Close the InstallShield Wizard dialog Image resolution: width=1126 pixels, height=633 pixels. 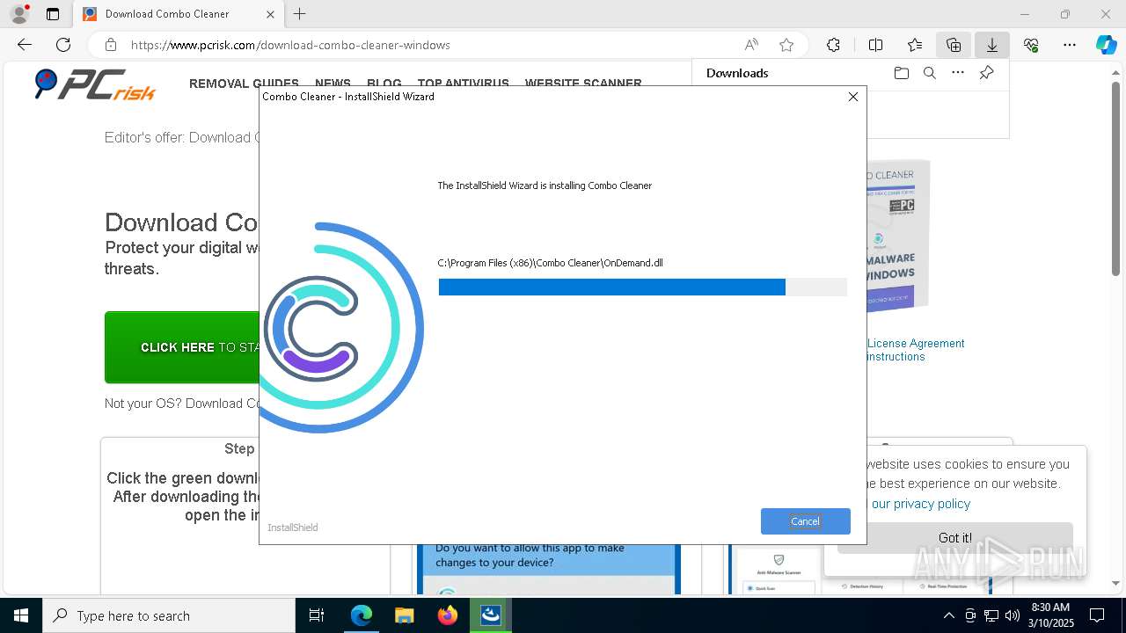[852, 97]
